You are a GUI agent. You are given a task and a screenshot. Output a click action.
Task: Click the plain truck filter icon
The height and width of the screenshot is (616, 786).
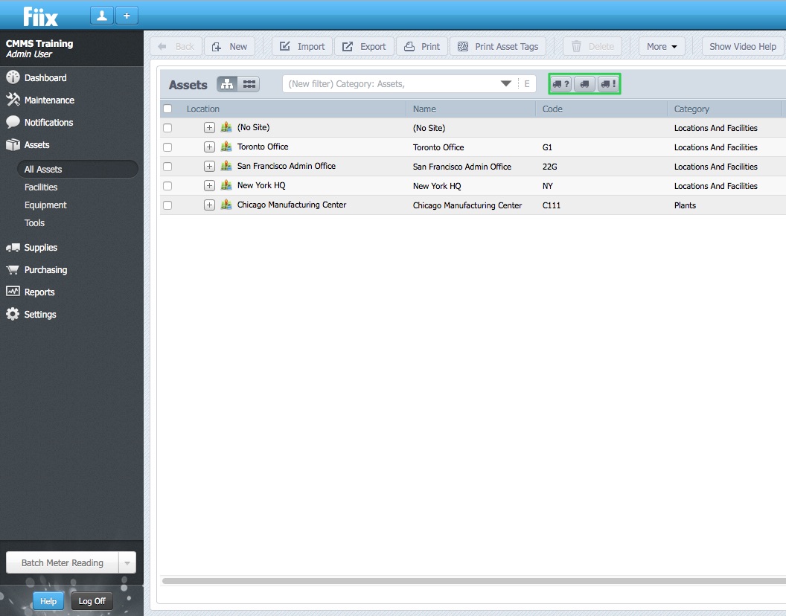(585, 84)
